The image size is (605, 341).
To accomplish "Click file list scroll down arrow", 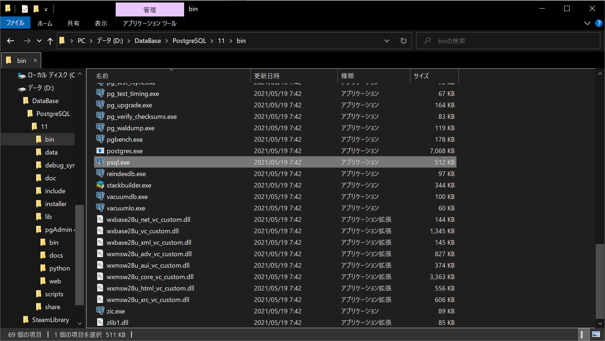I will click(600, 323).
